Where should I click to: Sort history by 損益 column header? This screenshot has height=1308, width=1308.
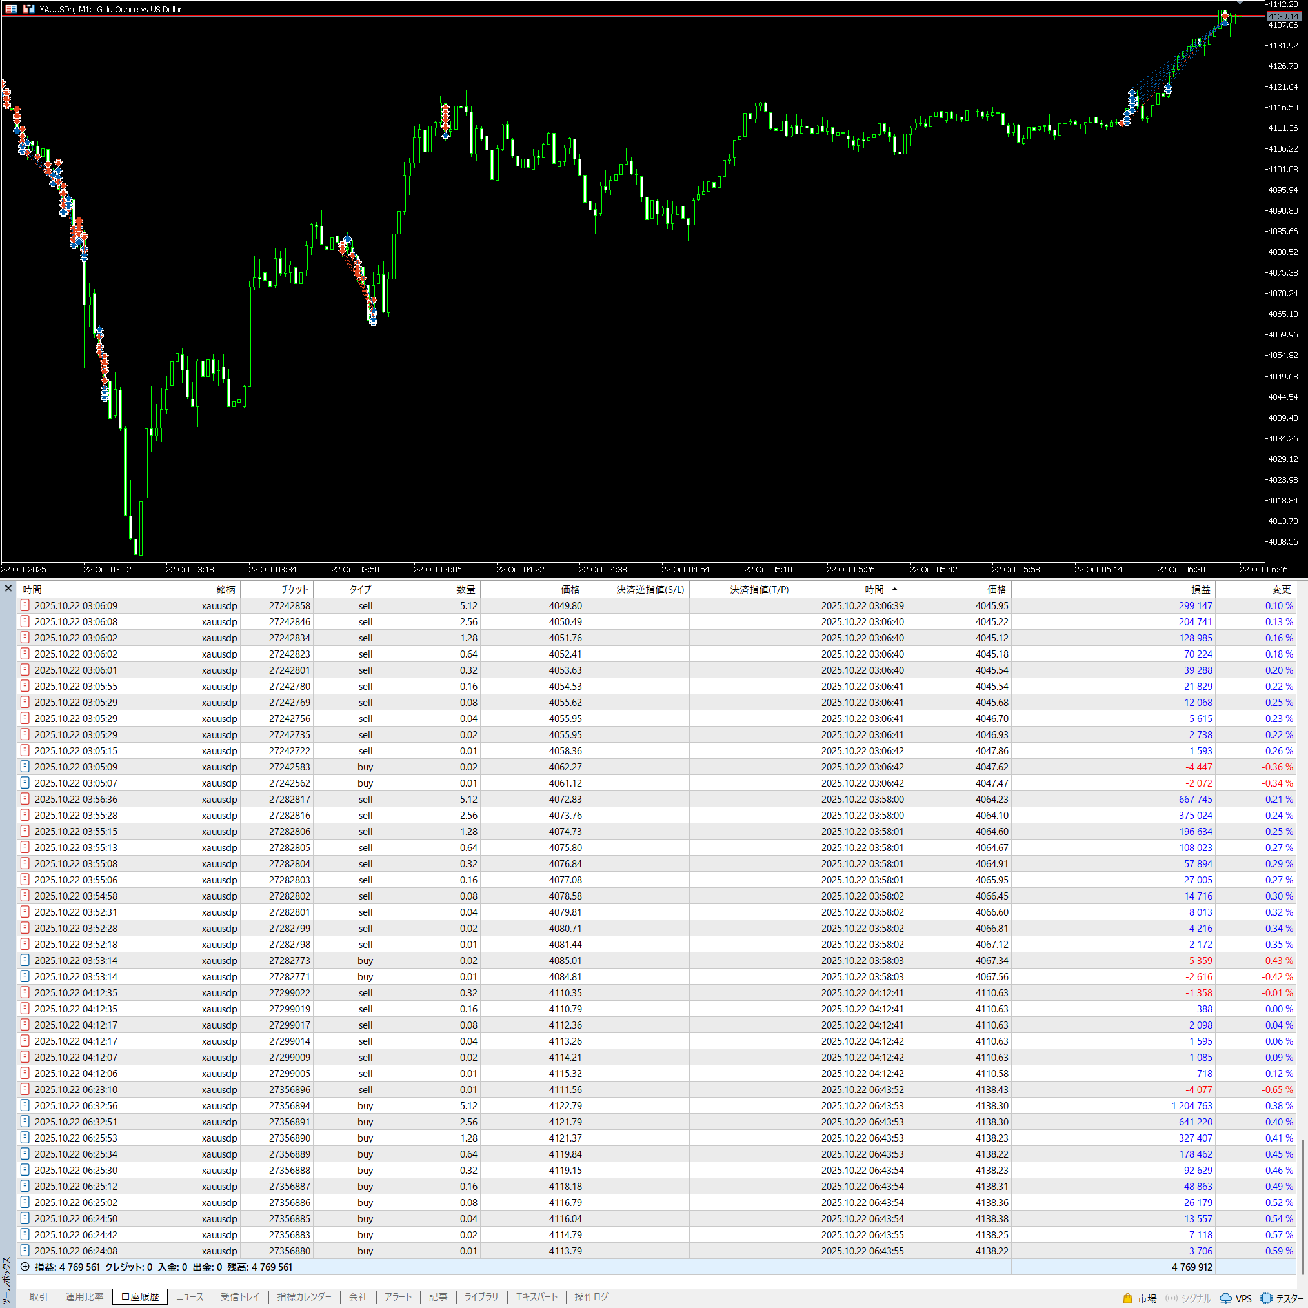click(1200, 589)
